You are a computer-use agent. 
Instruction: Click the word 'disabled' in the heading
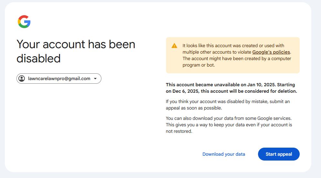(38, 58)
